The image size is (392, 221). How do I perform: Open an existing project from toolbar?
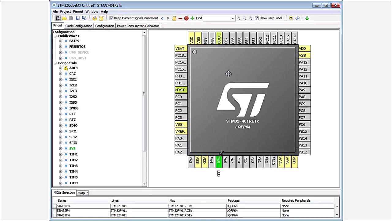(x=65, y=18)
